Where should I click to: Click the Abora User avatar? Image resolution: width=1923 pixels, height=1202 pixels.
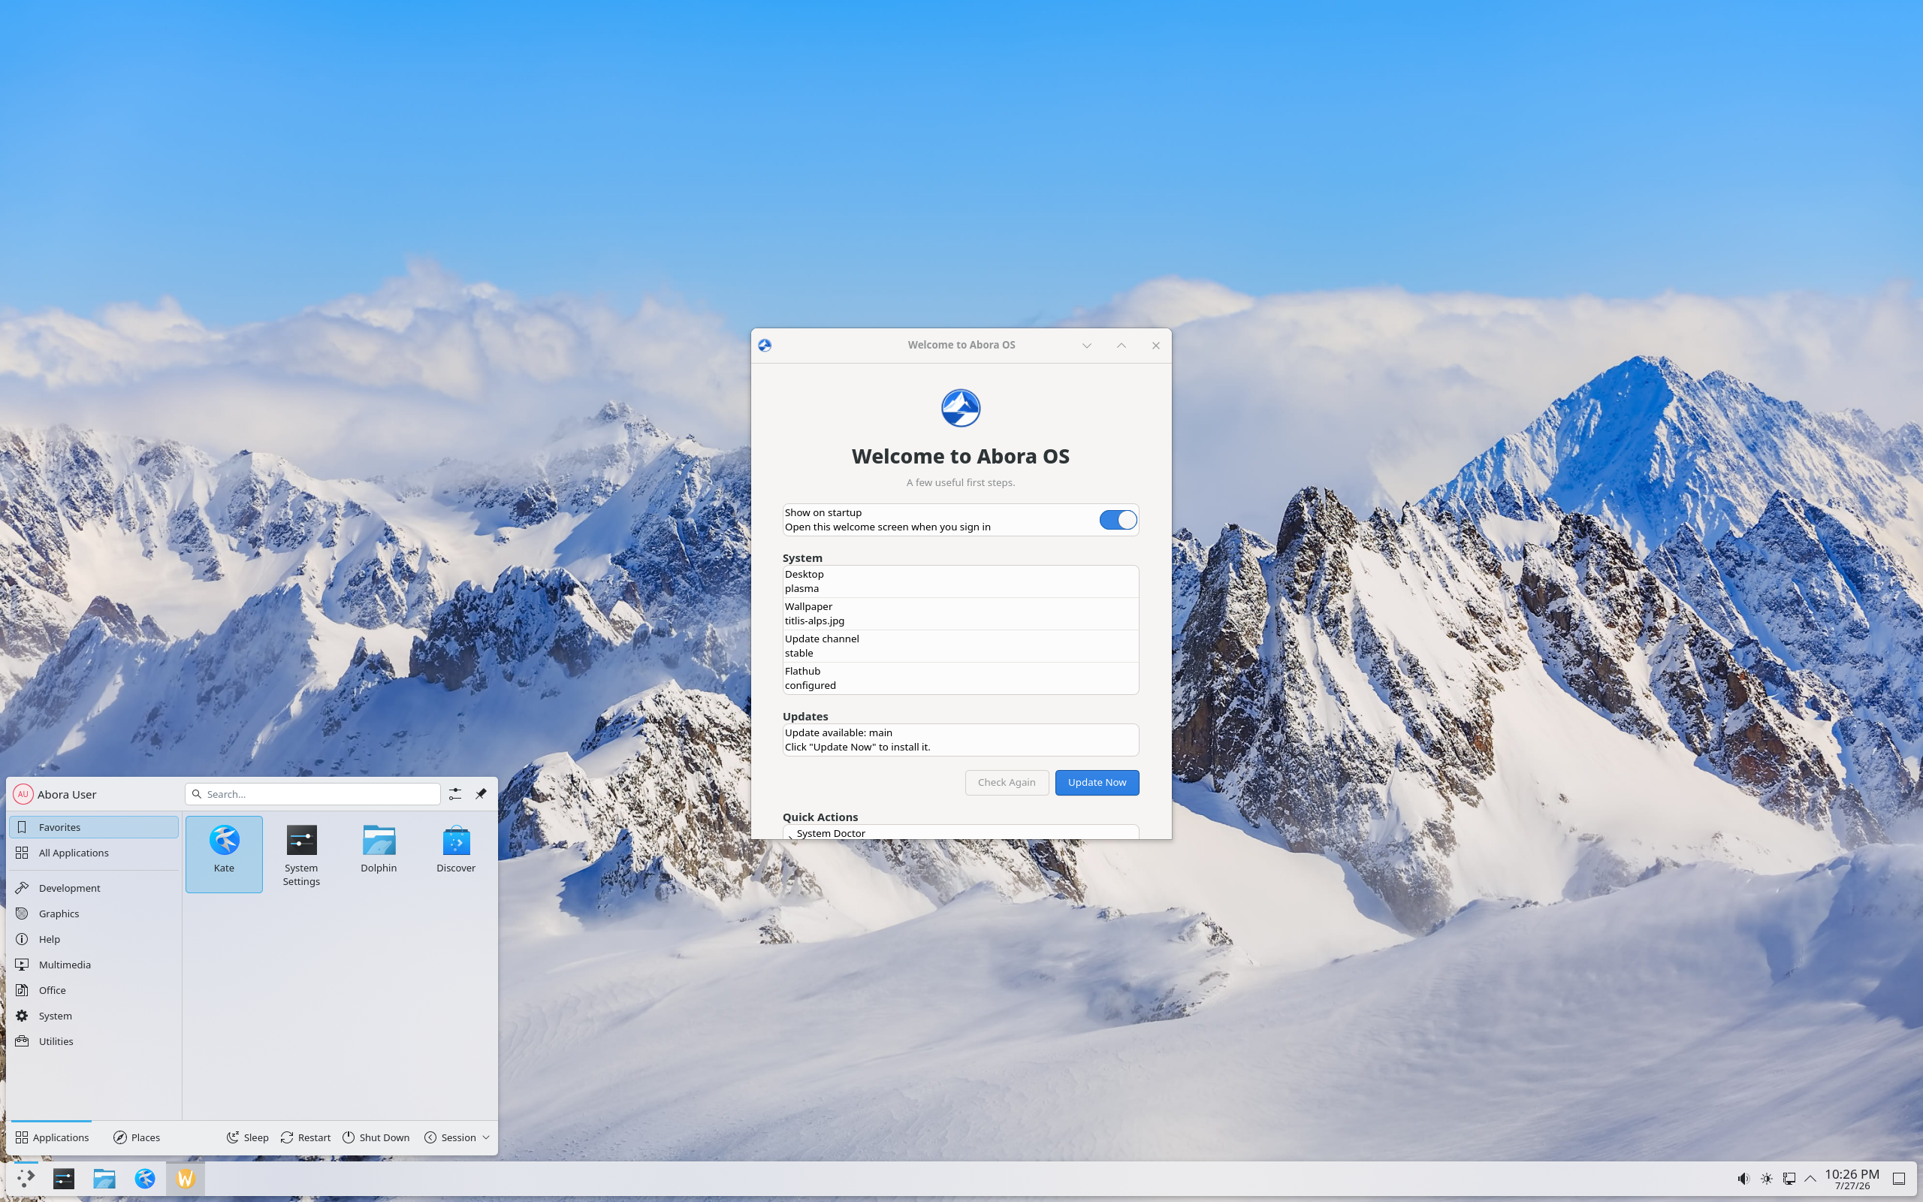click(23, 794)
